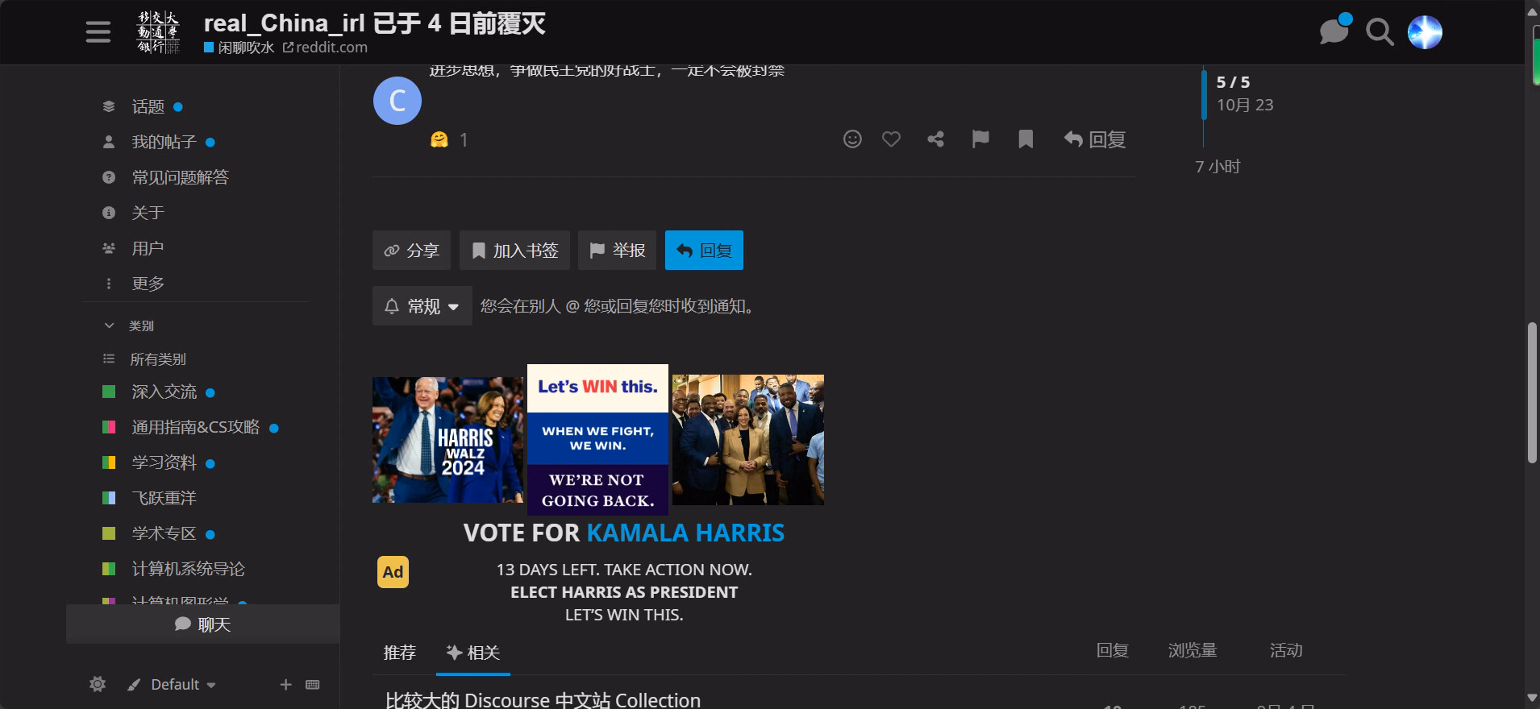The width and height of the screenshot is (1540, 709).
Task: Click the 7 小时 timeline last-activity label
Action: click(1217, 167)
